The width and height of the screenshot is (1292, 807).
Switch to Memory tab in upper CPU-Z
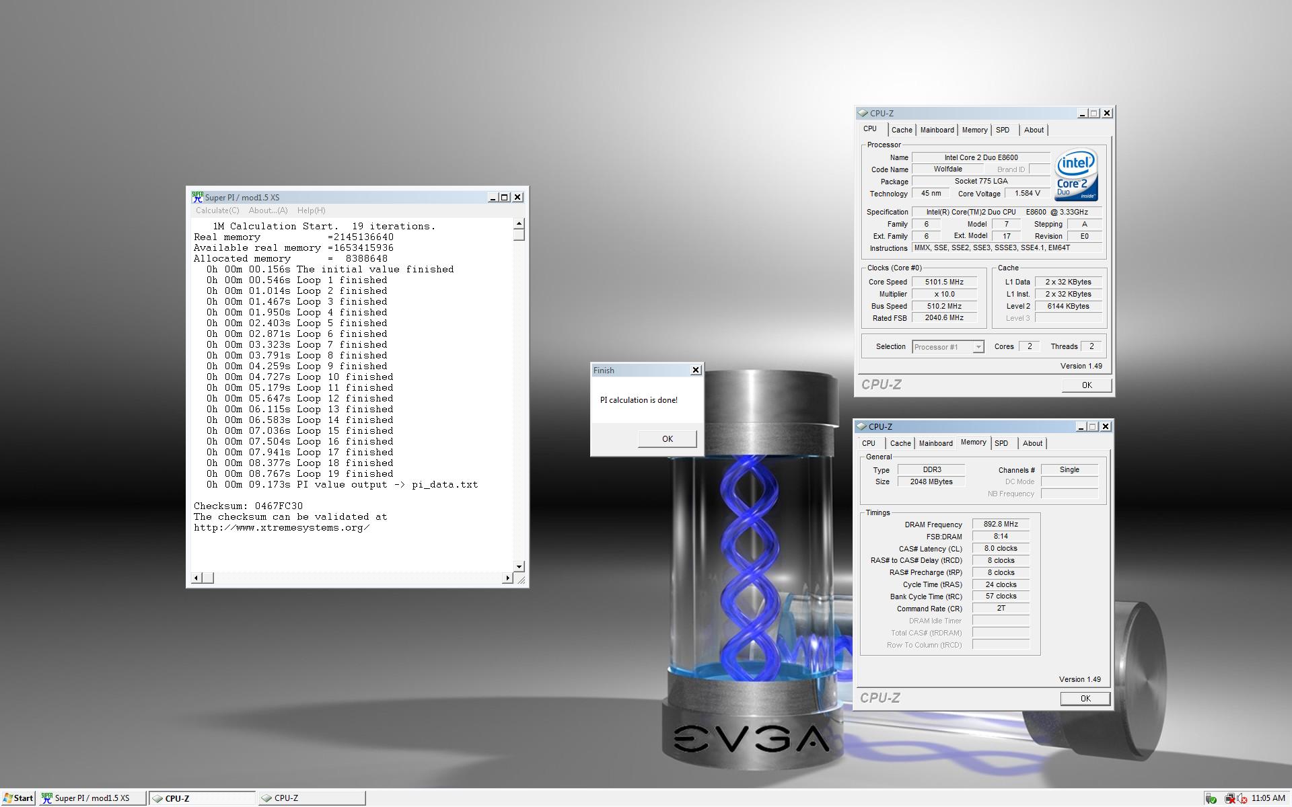tap(974, 130)
